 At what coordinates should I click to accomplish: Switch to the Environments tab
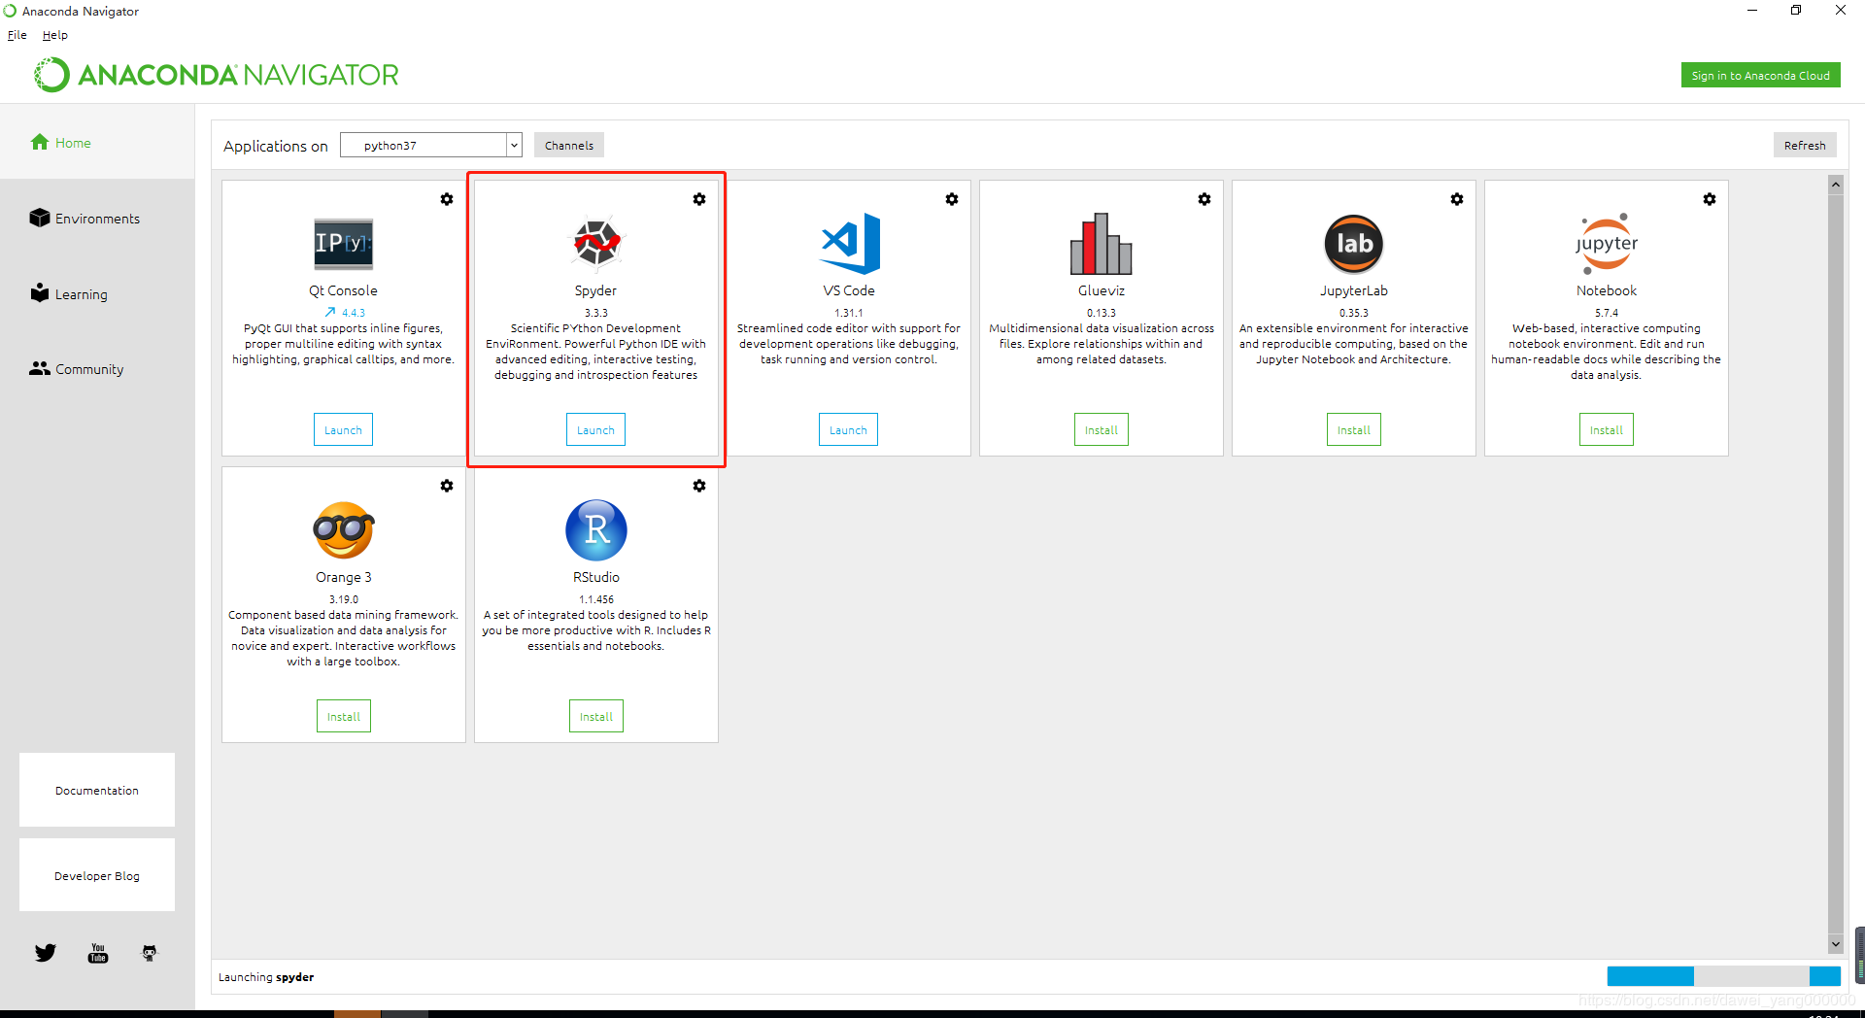97,219
